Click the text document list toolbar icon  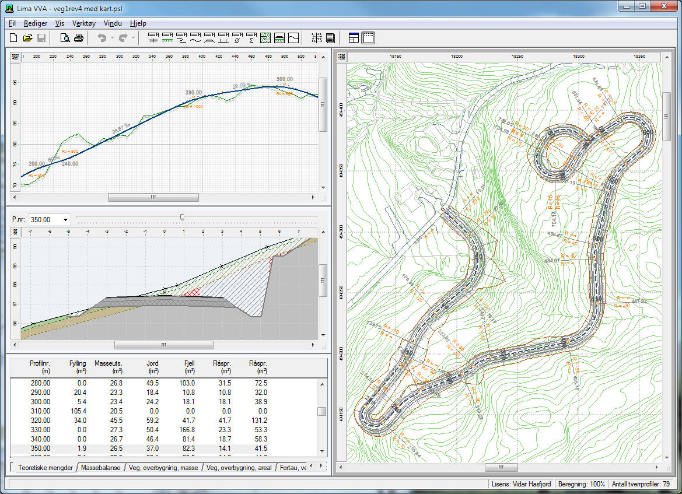click(x=331, y=38)
